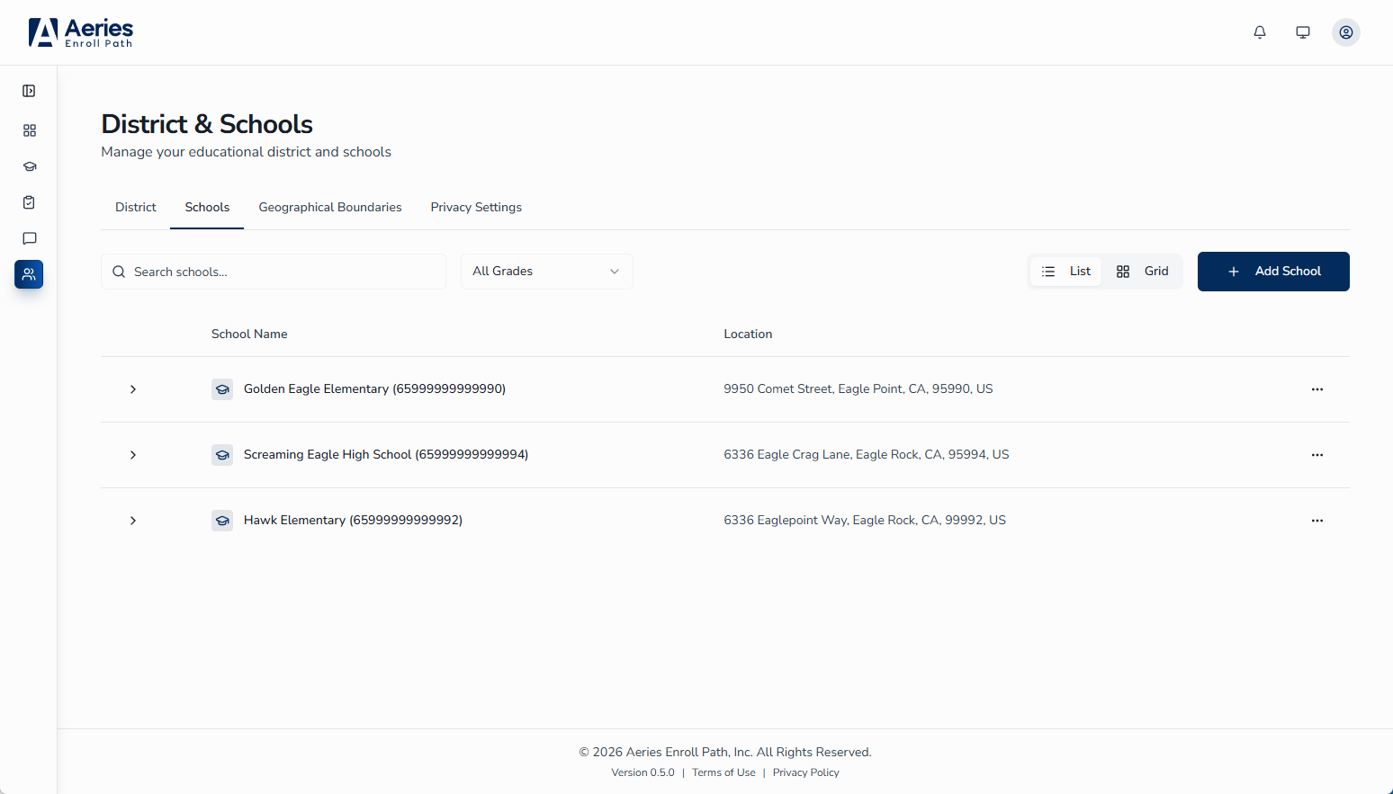The height and width of the screenshot is (794, 1393).
Task: Expand the Golden Eagle Elementary row
Action: 133,389
